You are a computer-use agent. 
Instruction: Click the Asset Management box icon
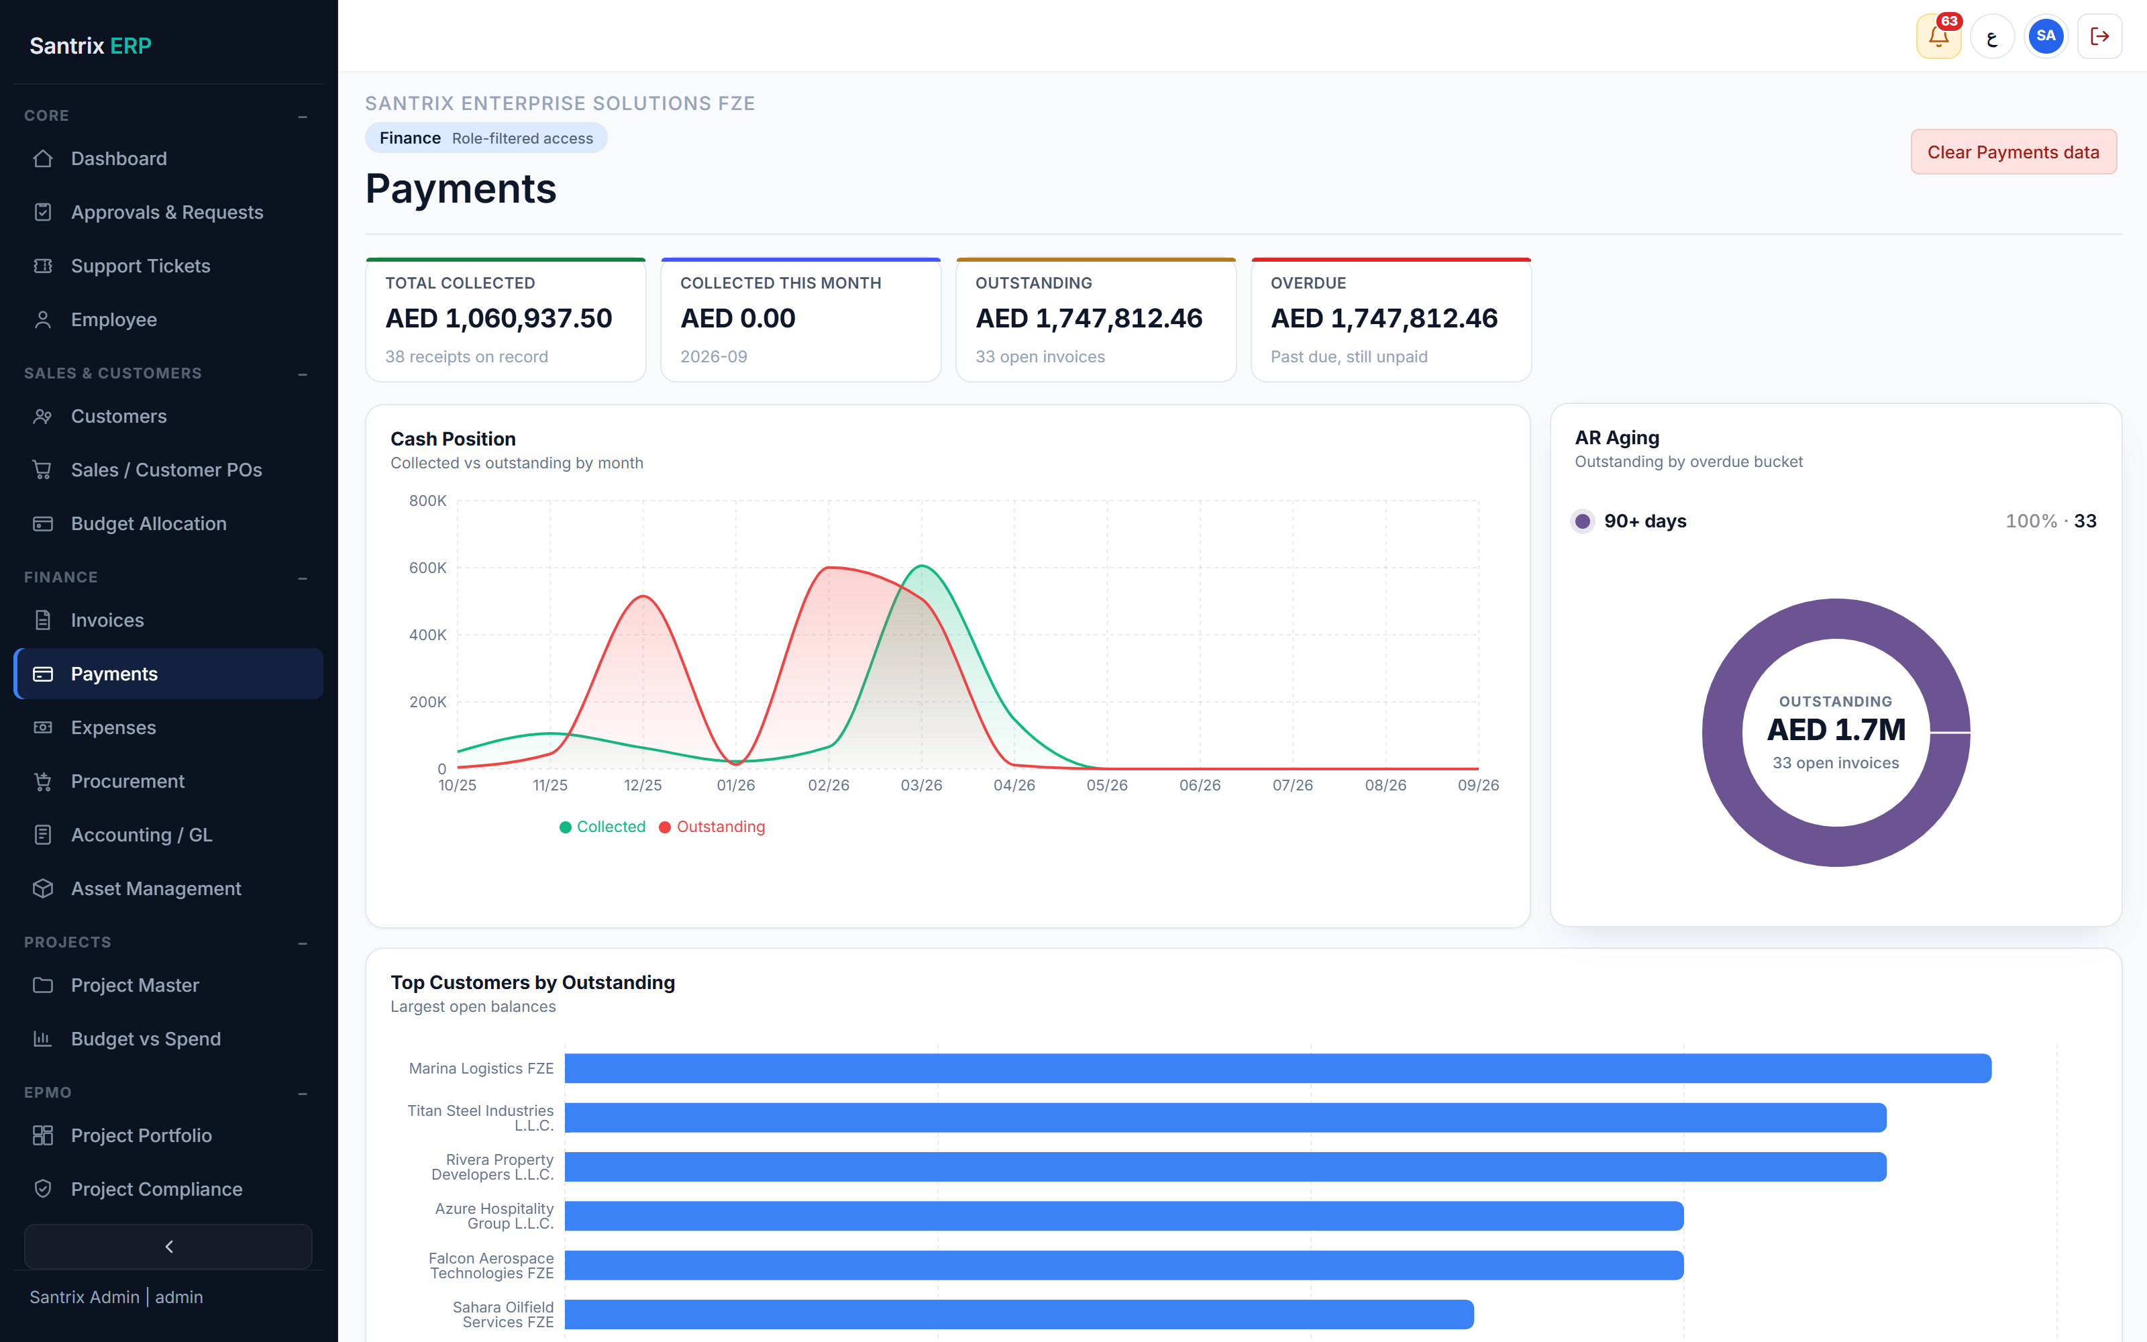tap(42, 888)
